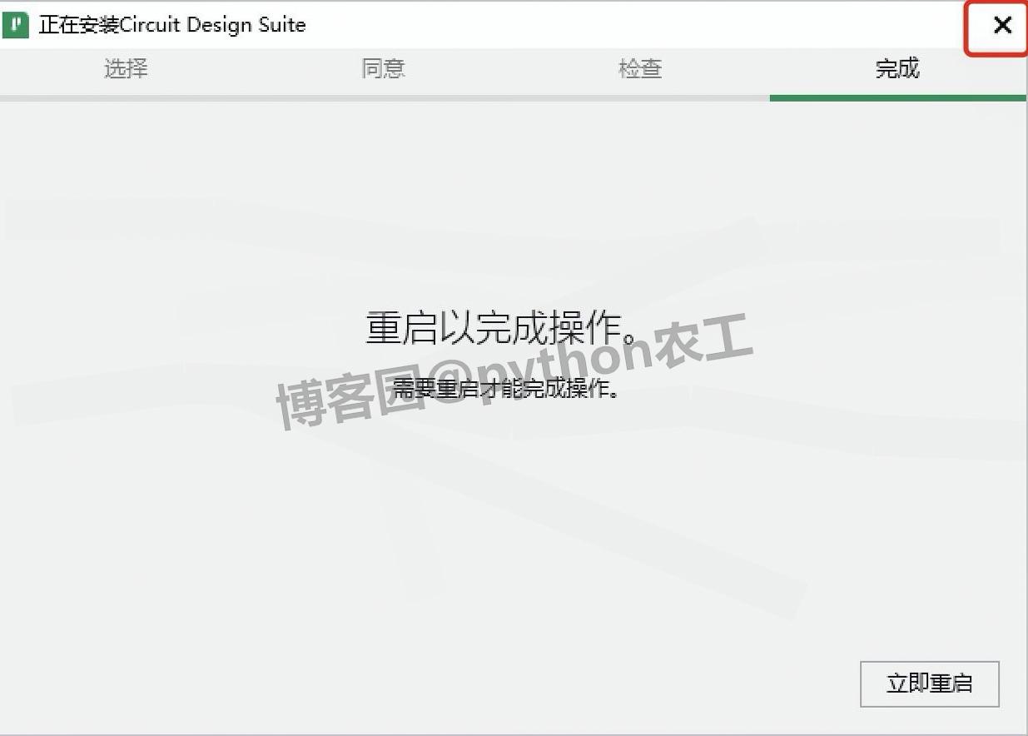Open the 同意 agreement step
Viewport: 1028px width, 736px height.
(x=383, y=70)
